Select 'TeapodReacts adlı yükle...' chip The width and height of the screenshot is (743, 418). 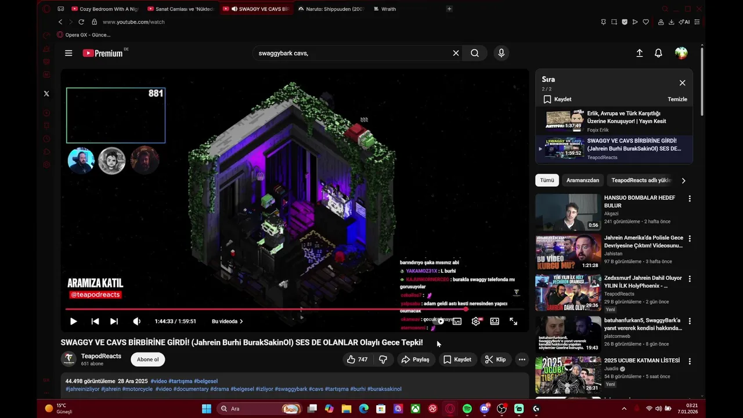641,180
